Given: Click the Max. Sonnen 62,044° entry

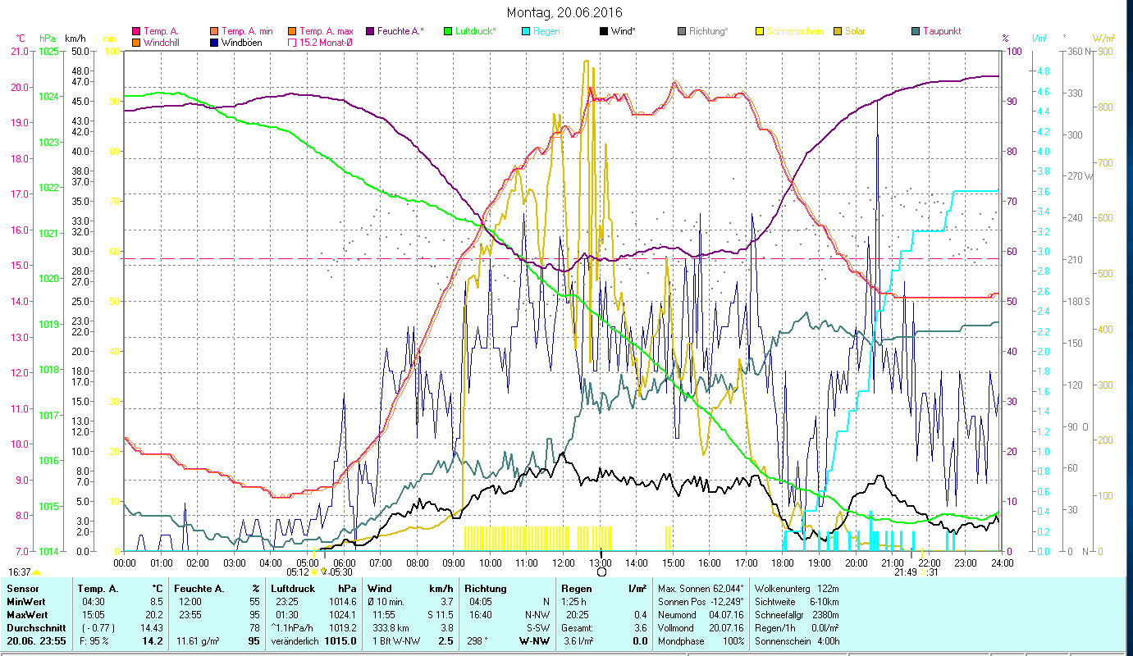Looking at the screenshot, I should (702, 589).
